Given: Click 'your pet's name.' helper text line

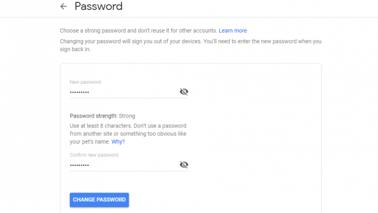Looking at the screenshot, I should click(x=90, y=141).
